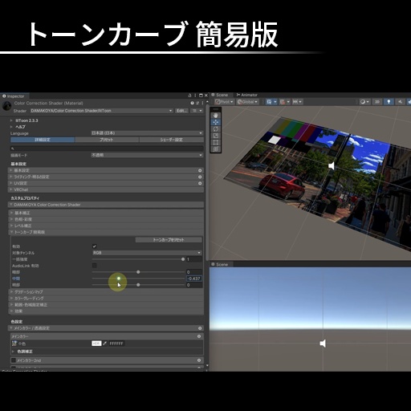Screen dimensions: 411x411
Task: Click the 一括強度 slider handle
Action: pos(183,259)
